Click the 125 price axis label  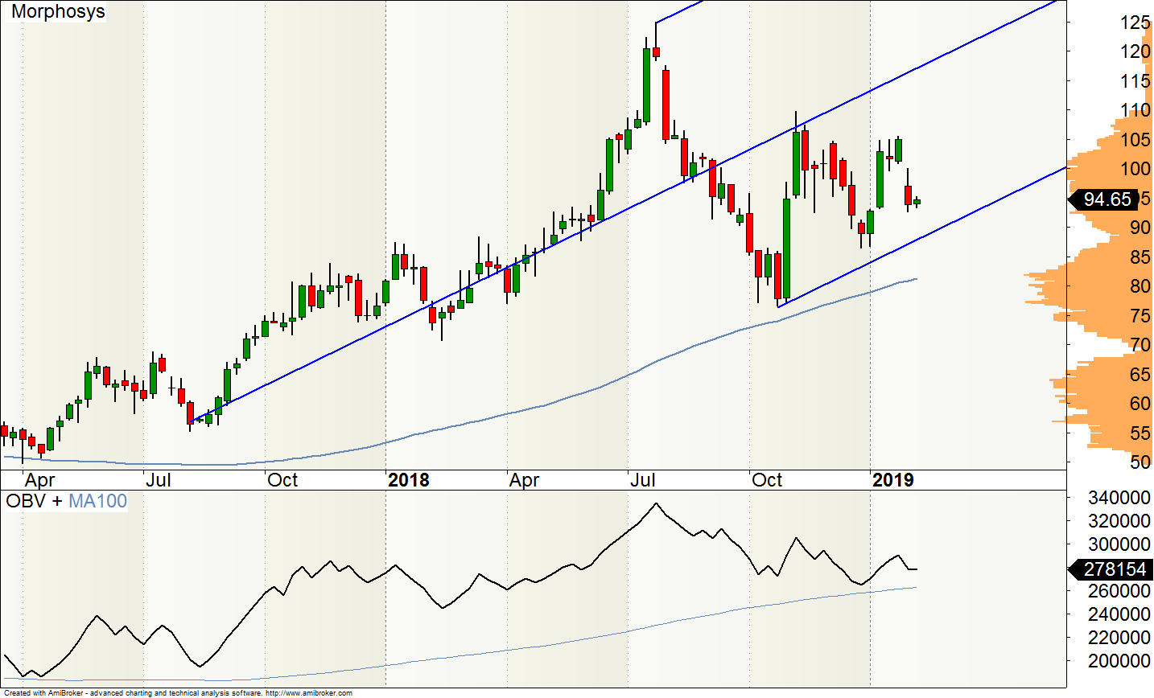click(1135, 23)
